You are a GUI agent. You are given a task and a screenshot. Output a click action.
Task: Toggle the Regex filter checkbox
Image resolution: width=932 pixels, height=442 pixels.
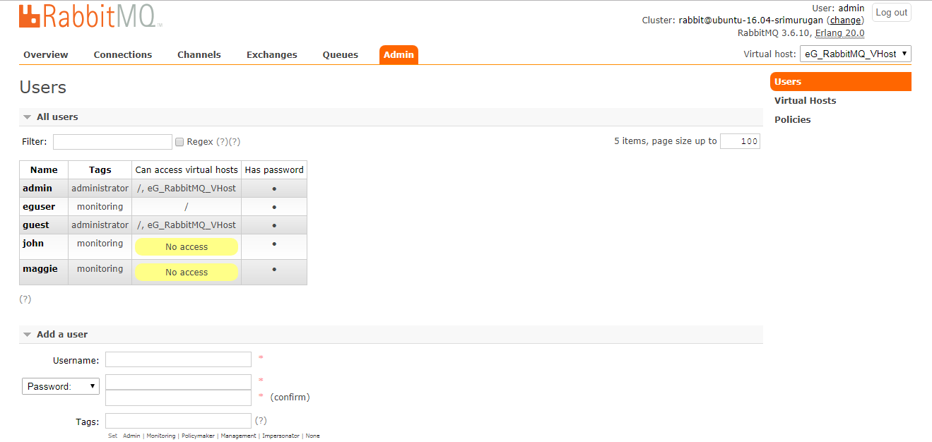coord(179,142)
